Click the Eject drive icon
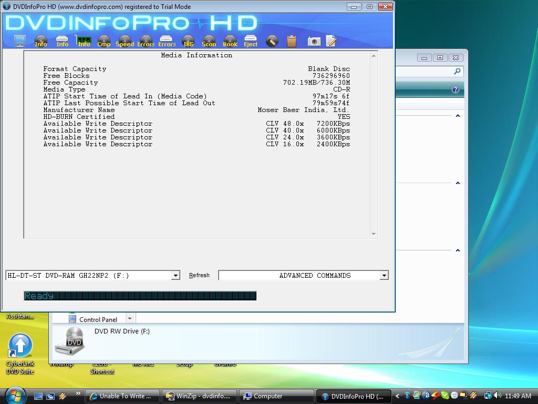The width and height of the screenshot is (538, 404). pos(251,41)
